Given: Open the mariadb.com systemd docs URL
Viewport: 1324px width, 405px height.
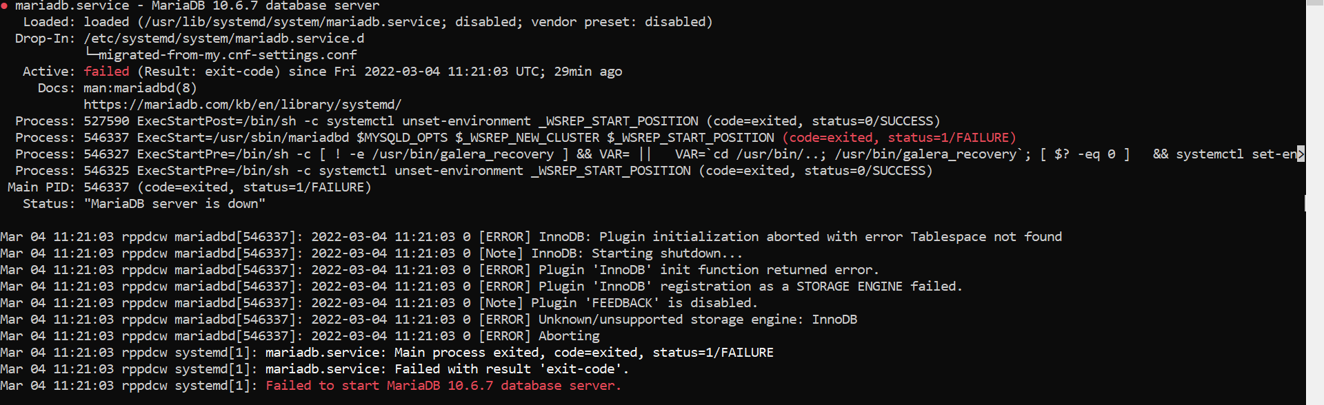Looking at the screenshot, I should 242,105.
